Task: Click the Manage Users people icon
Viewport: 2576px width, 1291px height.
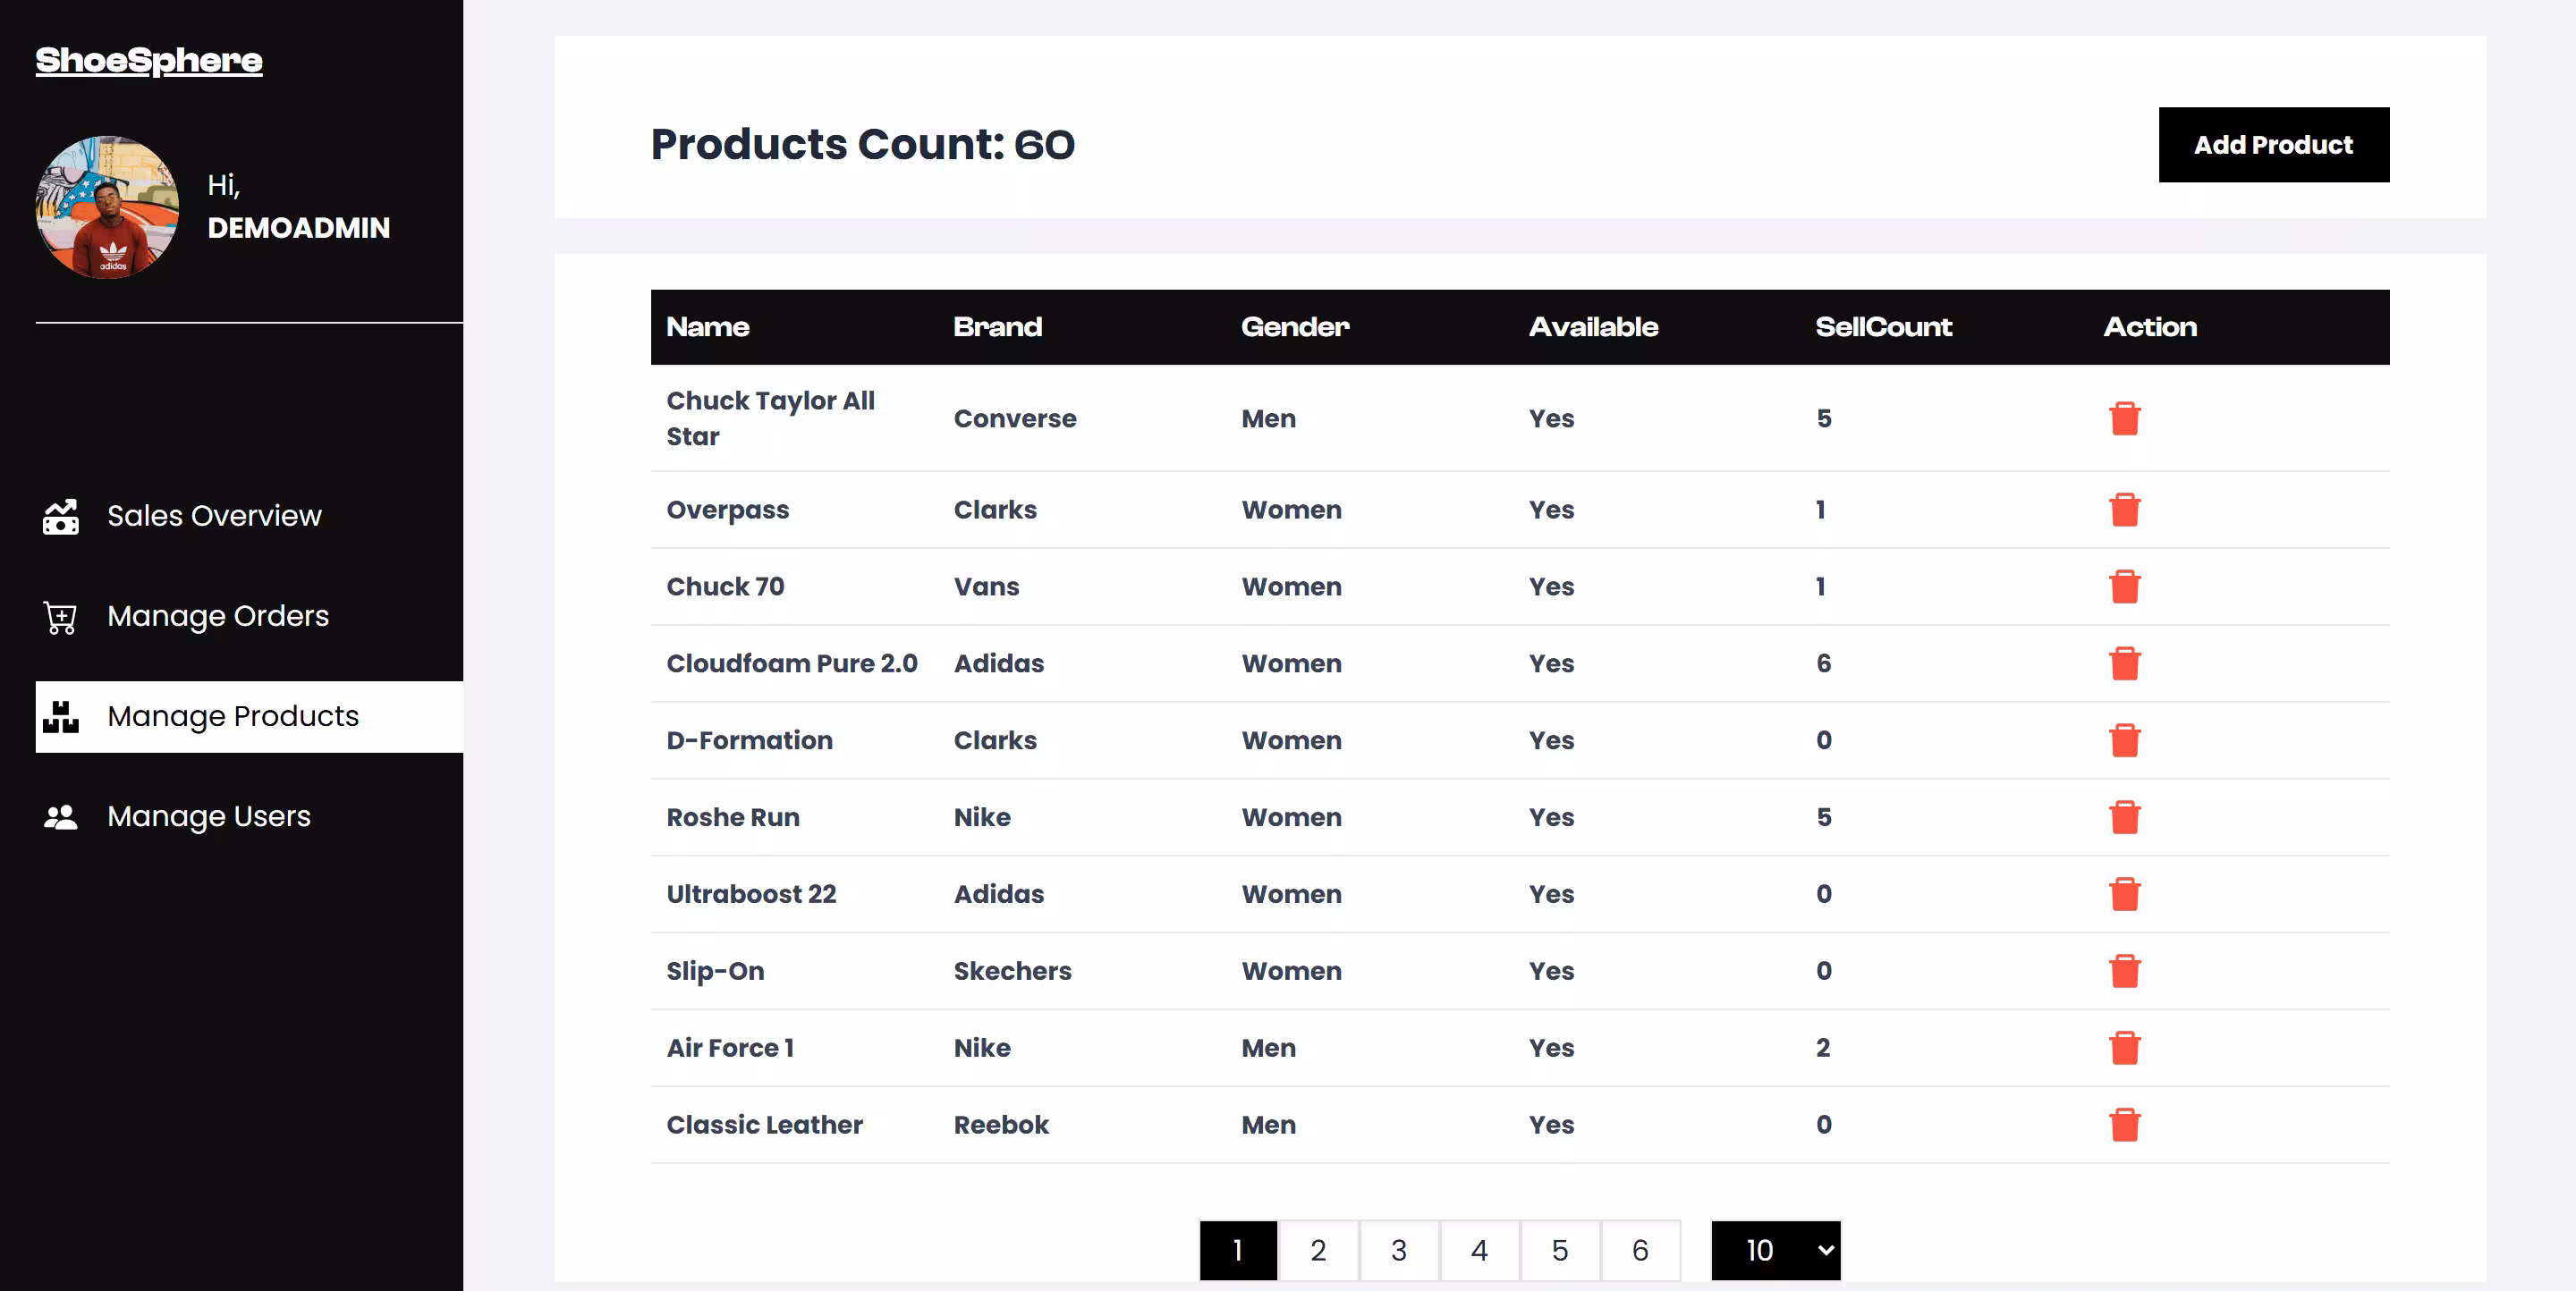Action: point(61,817)
